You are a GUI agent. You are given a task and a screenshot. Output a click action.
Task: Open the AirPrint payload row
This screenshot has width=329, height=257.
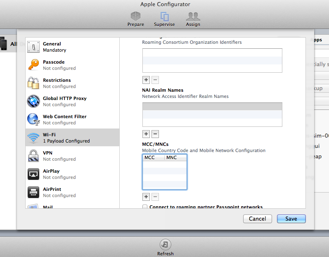coord(72,192)
